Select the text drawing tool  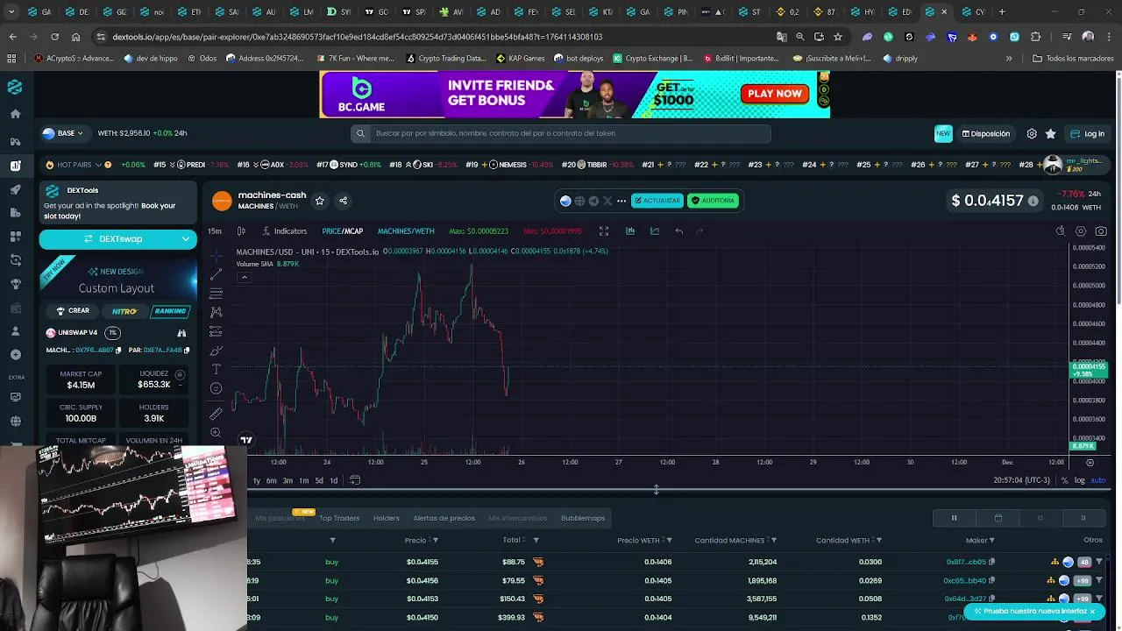tap(216, 369)
